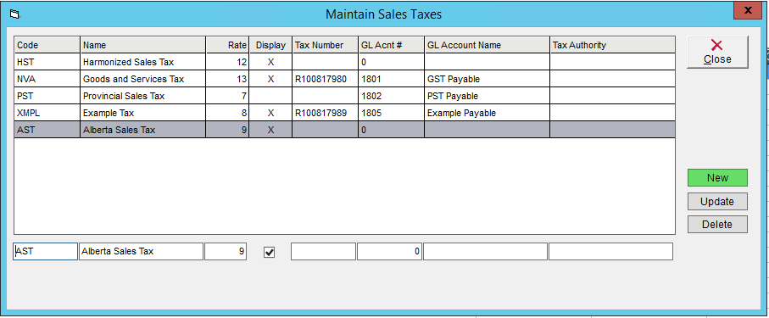This screenshot has height=318, width=769.
Task: Click the Display X in NVA row
Action: [270, 79]
